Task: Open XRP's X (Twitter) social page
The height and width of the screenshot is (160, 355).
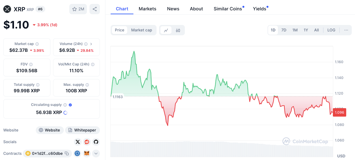Action: pos(77,142)
